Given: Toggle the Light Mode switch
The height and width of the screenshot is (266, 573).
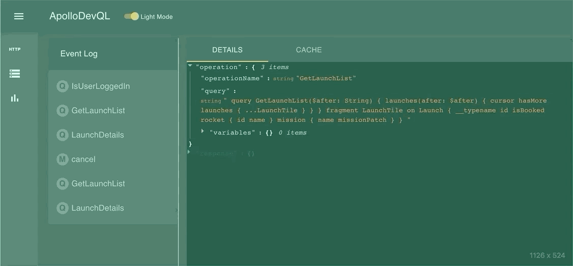Looking at the screenshot, I should (131, 16).
